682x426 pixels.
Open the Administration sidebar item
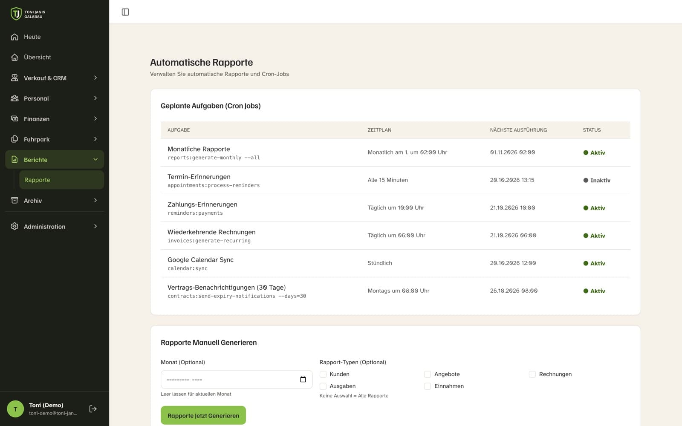click(55, 227)
